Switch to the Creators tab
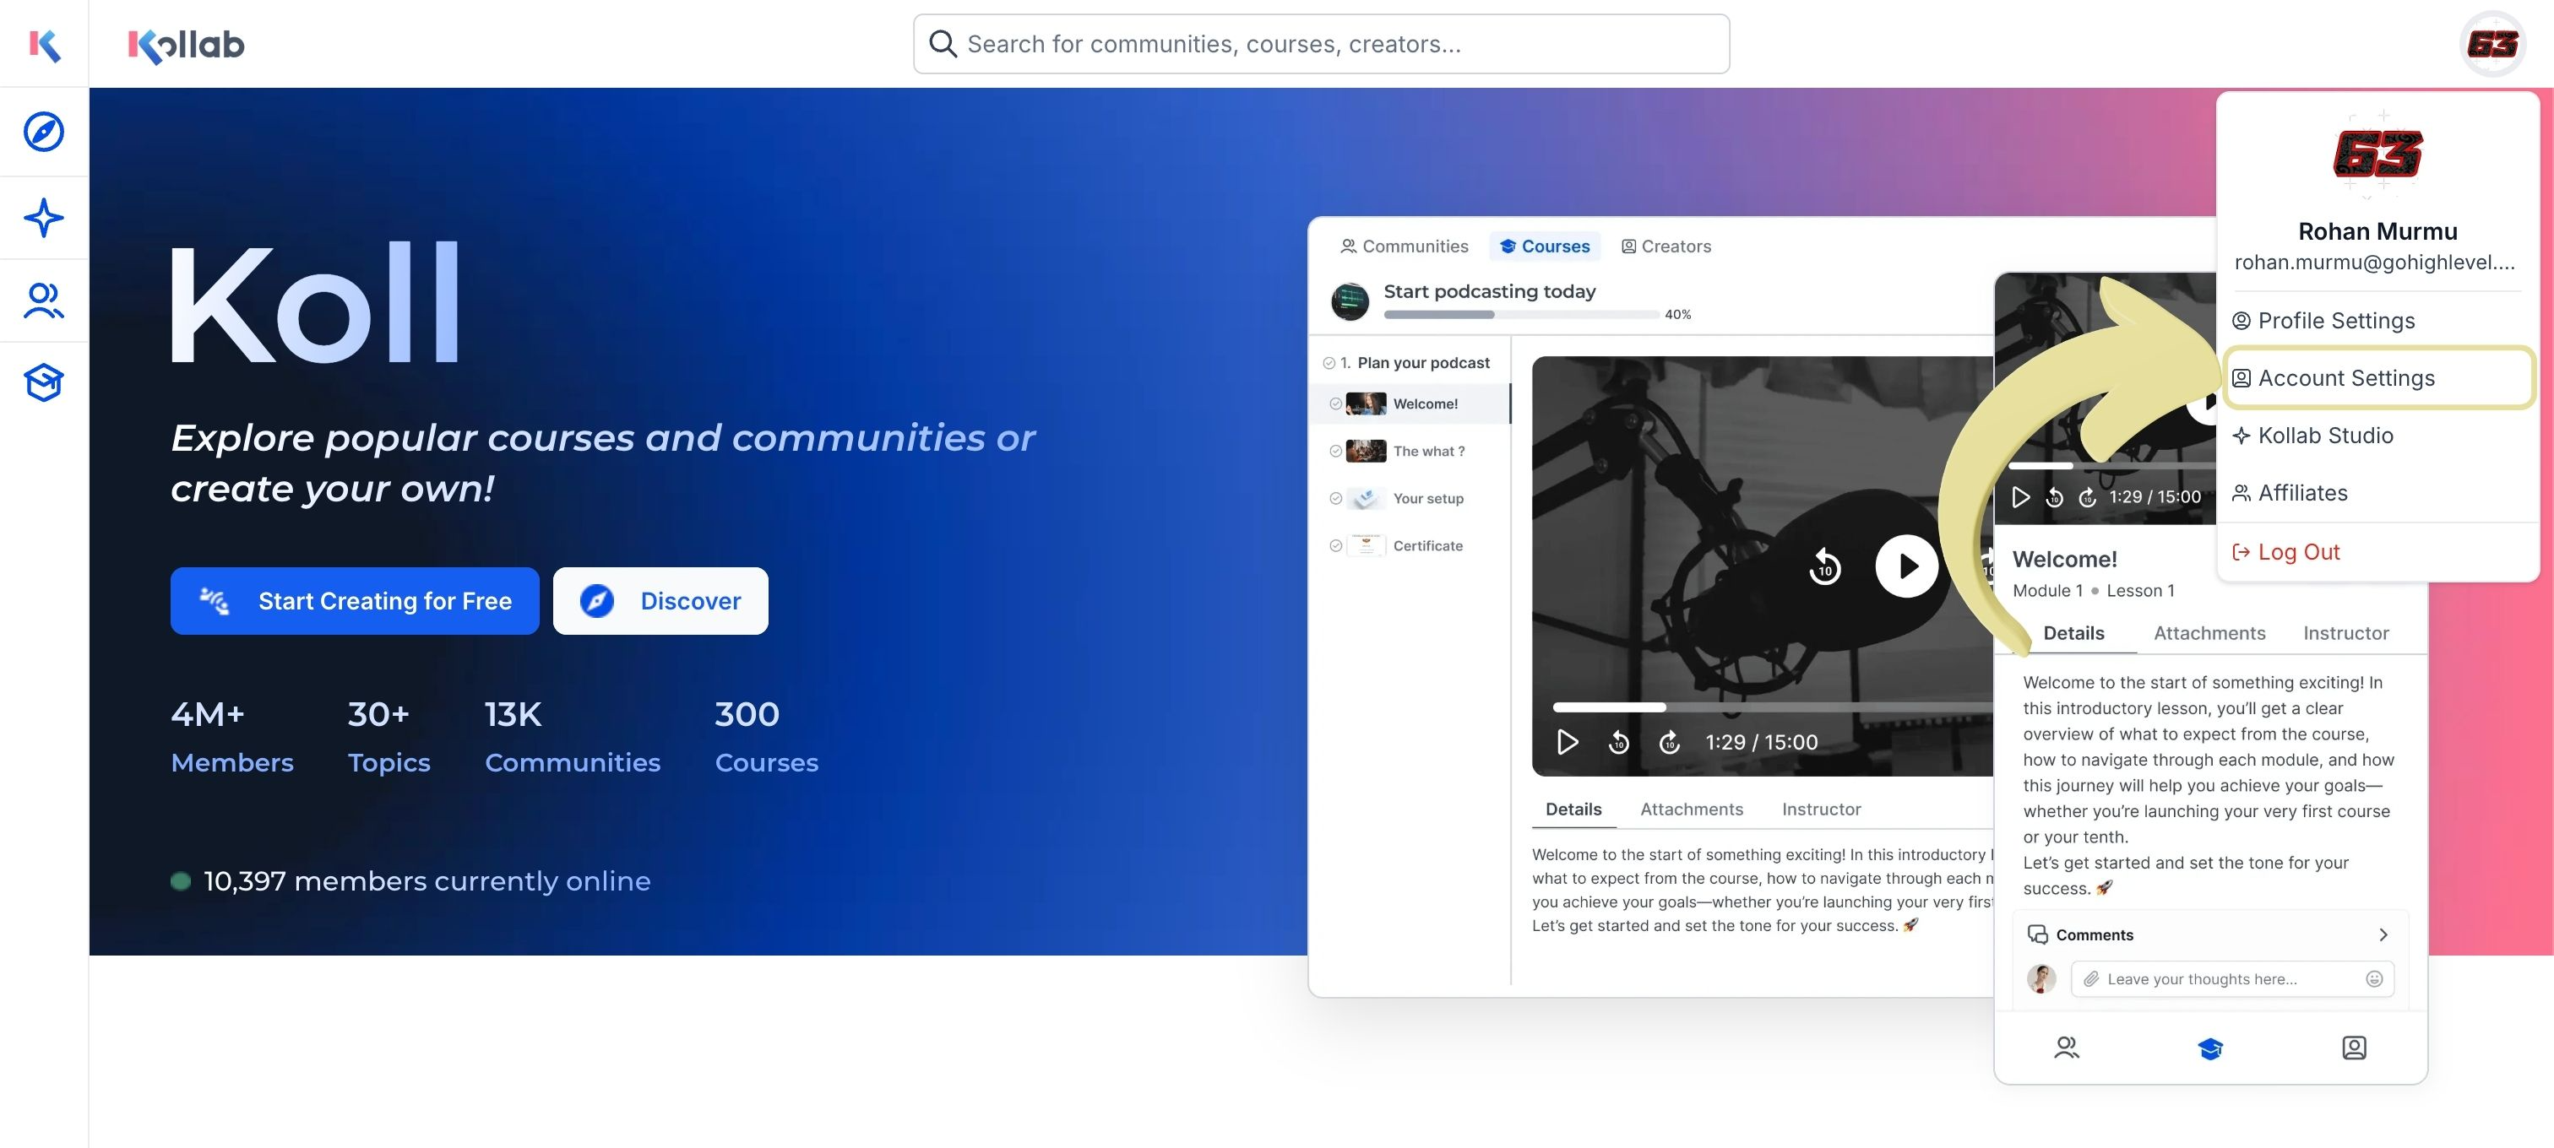The image size is (2554, 1148). coord(1666,246)
